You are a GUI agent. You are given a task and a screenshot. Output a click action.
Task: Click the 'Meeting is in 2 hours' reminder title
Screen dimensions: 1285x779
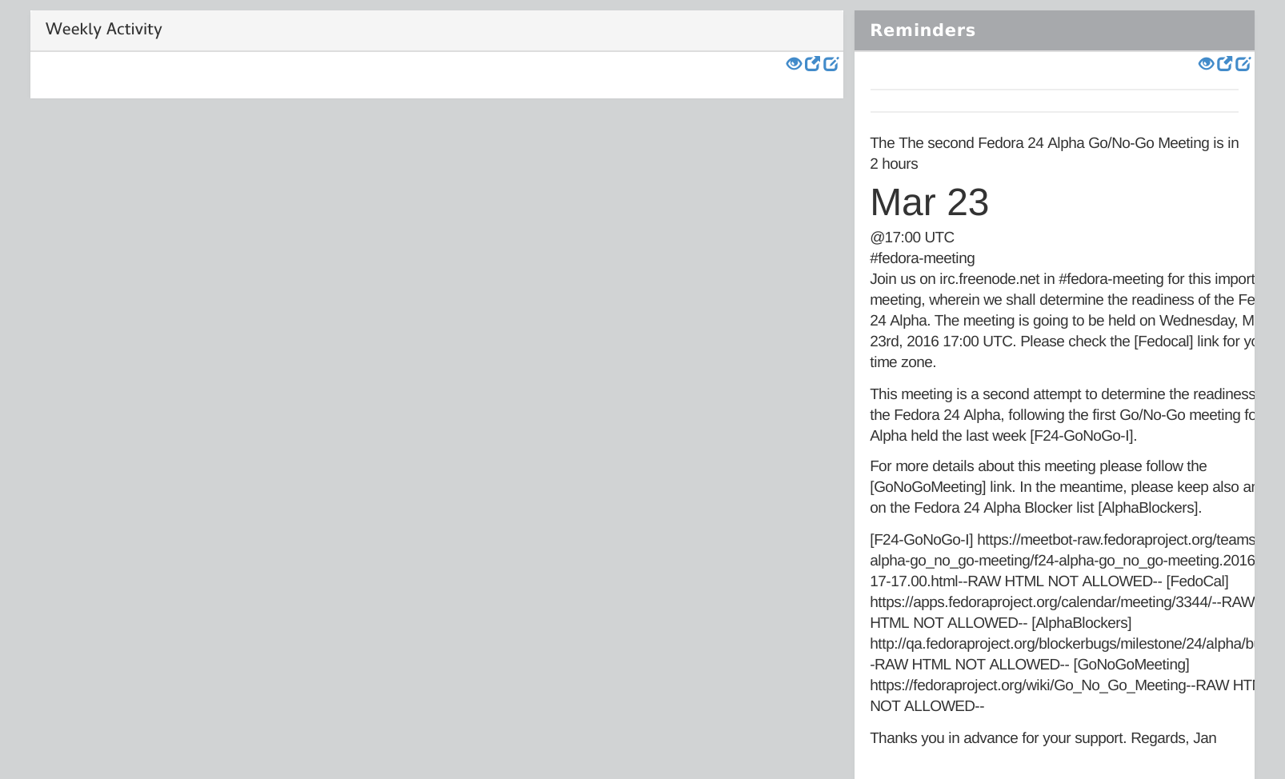point(1054,154)
